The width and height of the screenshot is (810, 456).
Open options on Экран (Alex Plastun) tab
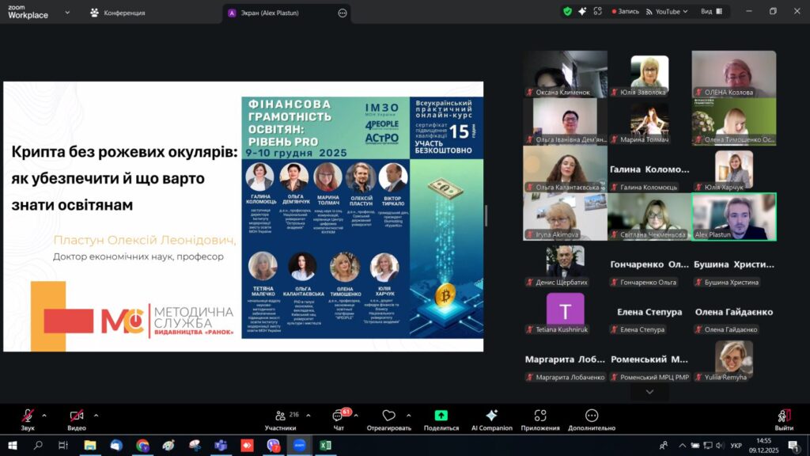[x=342, y=13]
